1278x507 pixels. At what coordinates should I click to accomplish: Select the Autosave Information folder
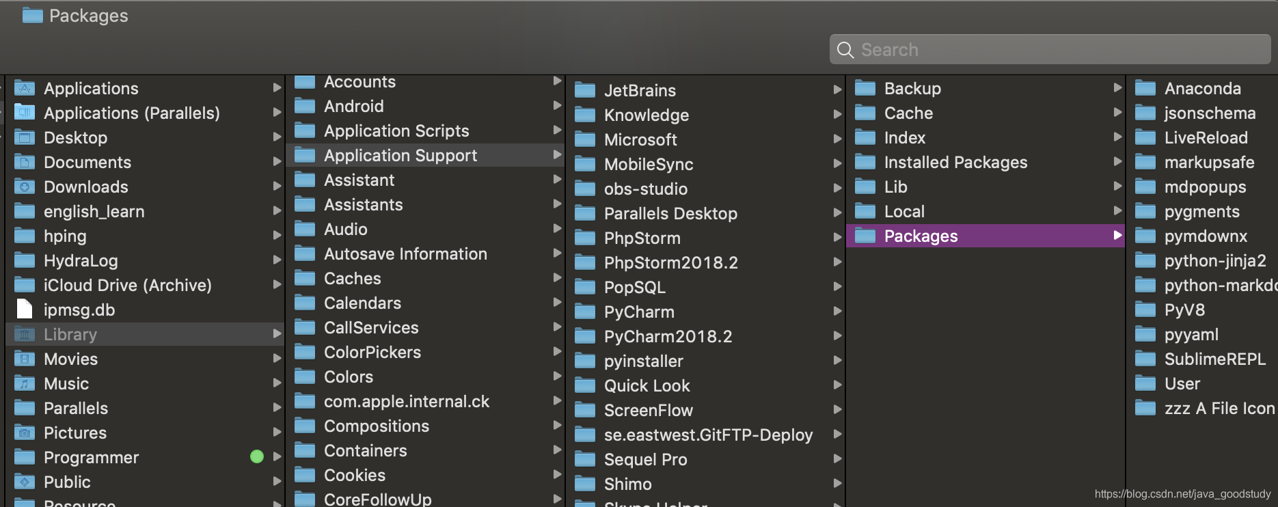[425, 253]
